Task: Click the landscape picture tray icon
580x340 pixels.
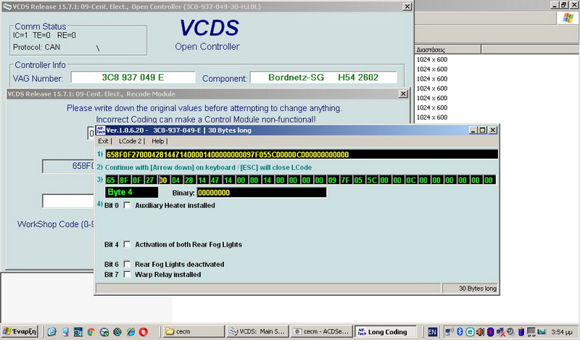Action: point(542,332)
